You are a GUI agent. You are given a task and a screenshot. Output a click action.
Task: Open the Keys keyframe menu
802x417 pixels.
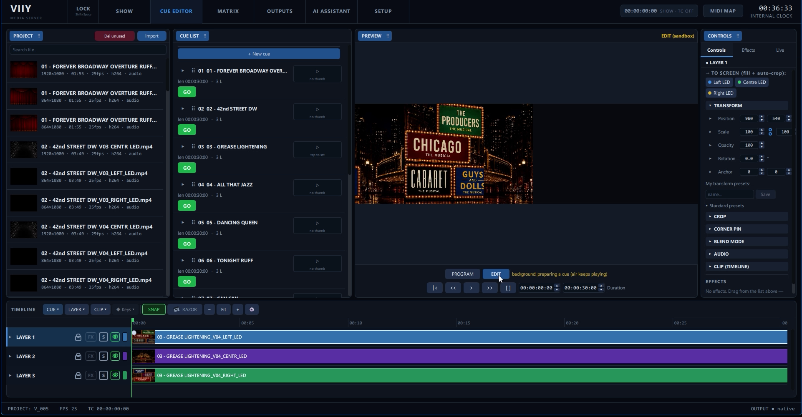(x=125, y=309)
